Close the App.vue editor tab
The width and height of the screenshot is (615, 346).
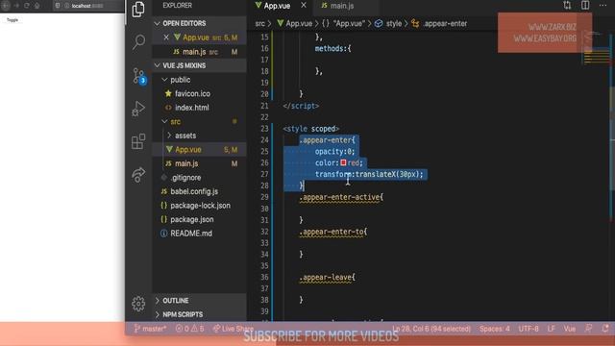[304, 6]
